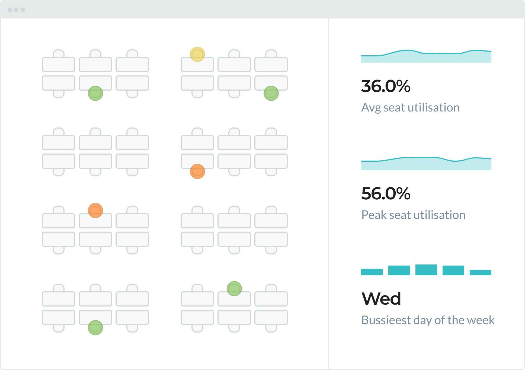
Task: Click the Peak seat utilisation label
Action: (413, 215)
